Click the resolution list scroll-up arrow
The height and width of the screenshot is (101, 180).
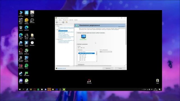[x=96, y=52]
